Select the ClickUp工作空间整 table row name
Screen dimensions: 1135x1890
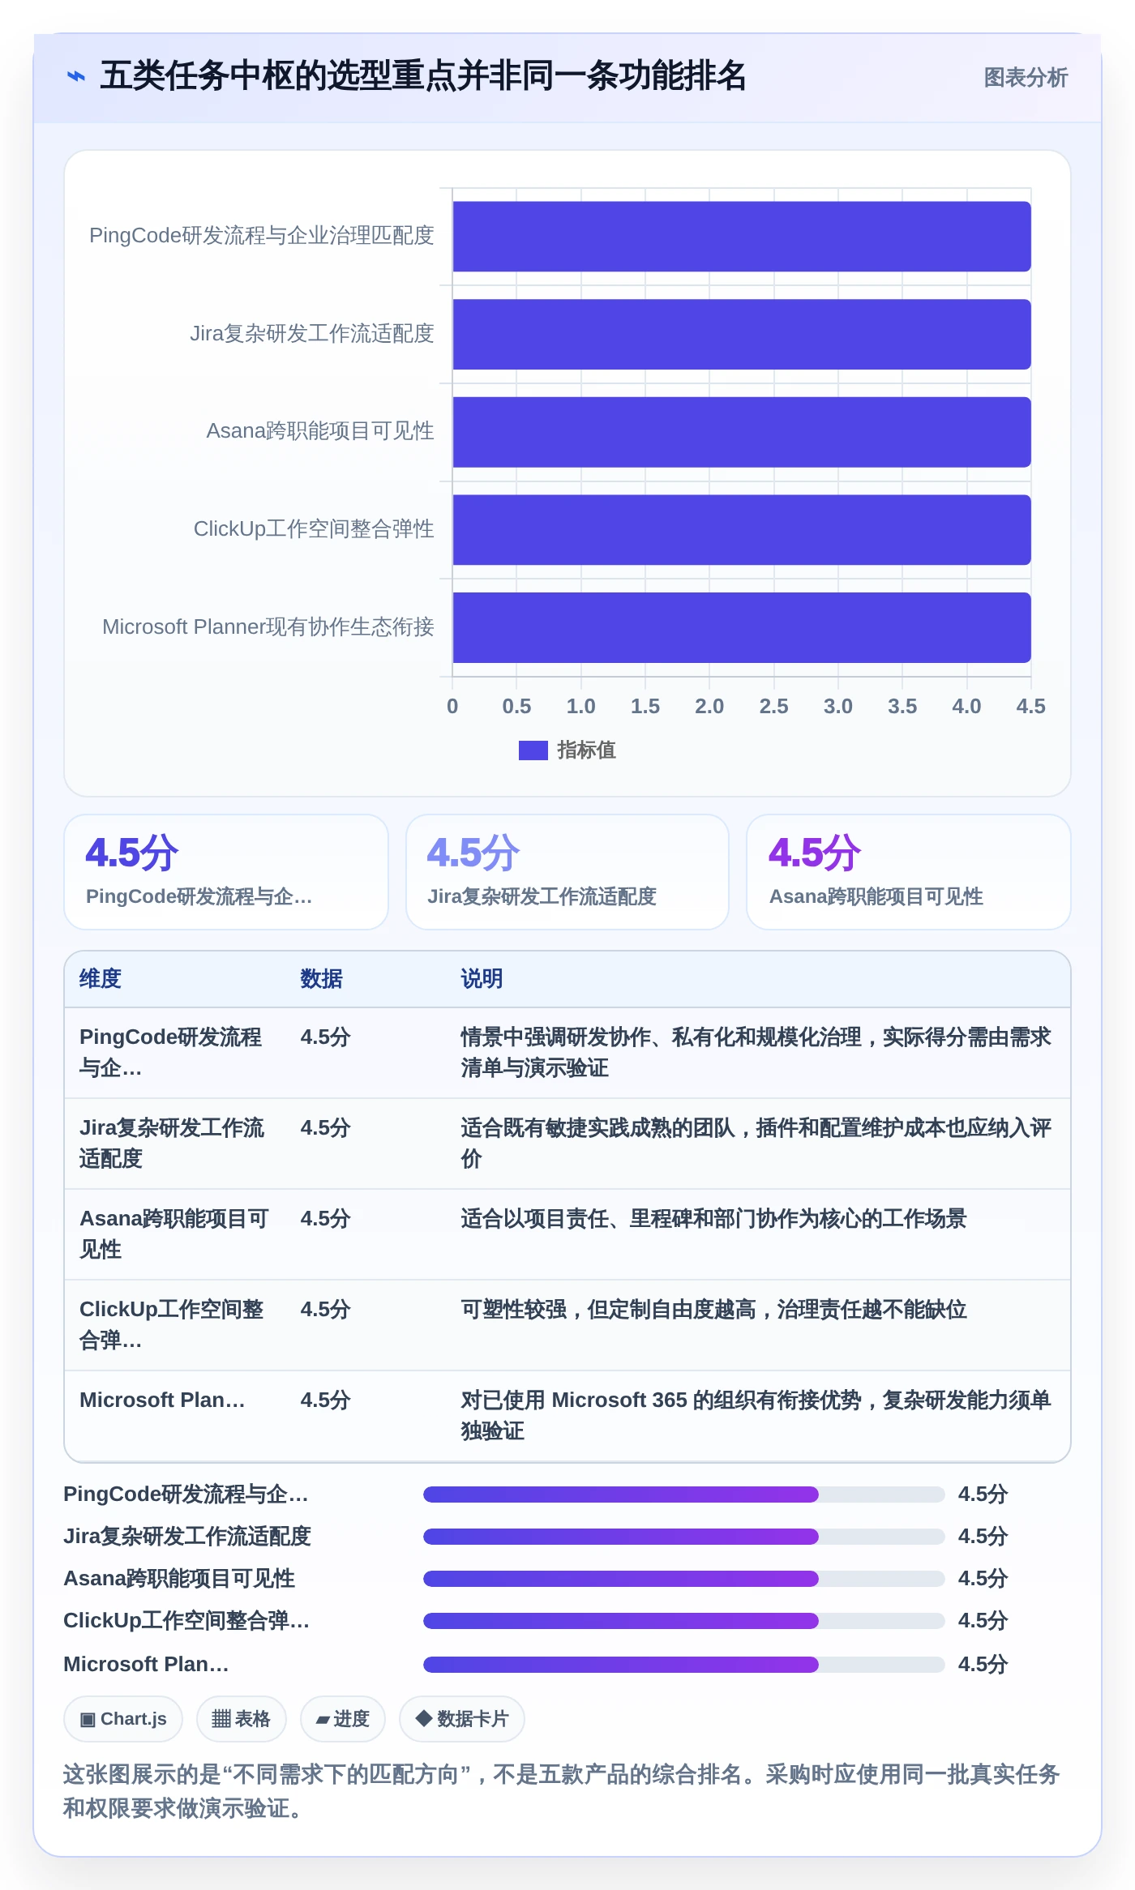tap(171, 1325)
